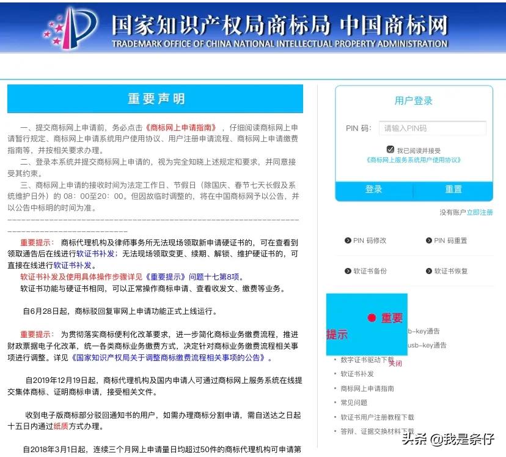Click the red dot icon in 重要提示 popup
Image resolution: width=506 pixels, height=457 pixels.
372,318
